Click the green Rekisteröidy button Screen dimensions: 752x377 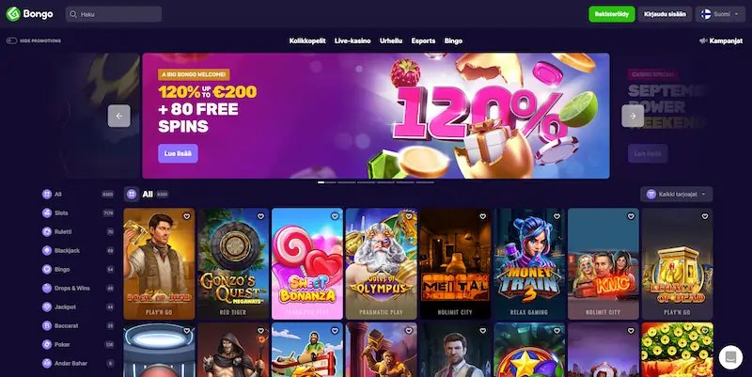[x=612, y=14]
